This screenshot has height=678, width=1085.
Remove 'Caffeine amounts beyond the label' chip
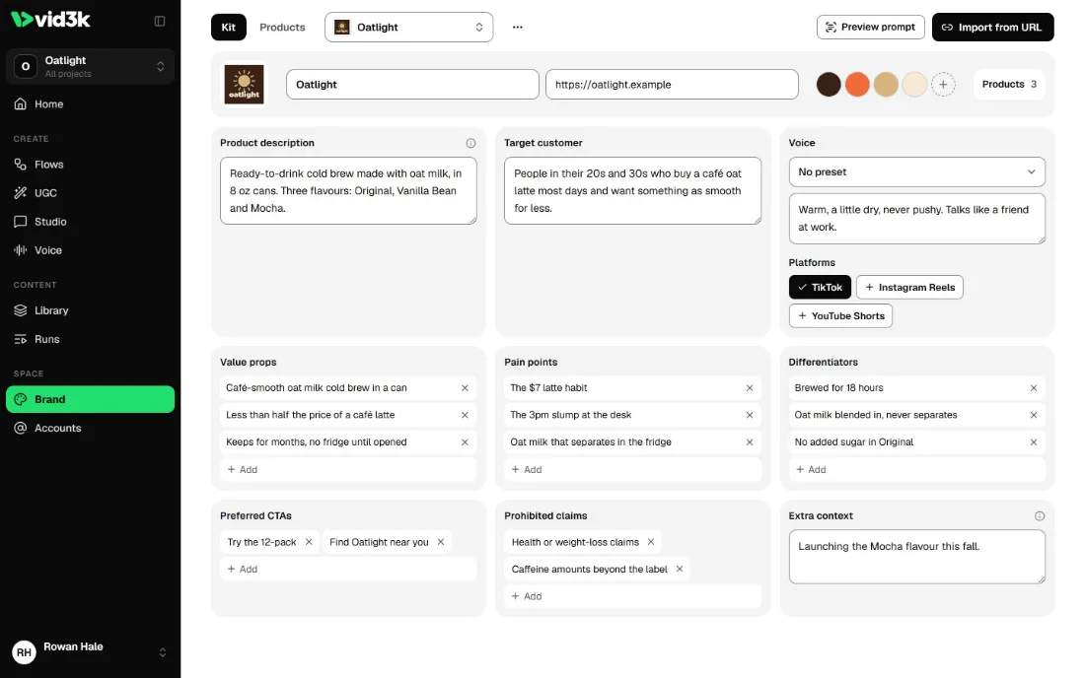680,570
